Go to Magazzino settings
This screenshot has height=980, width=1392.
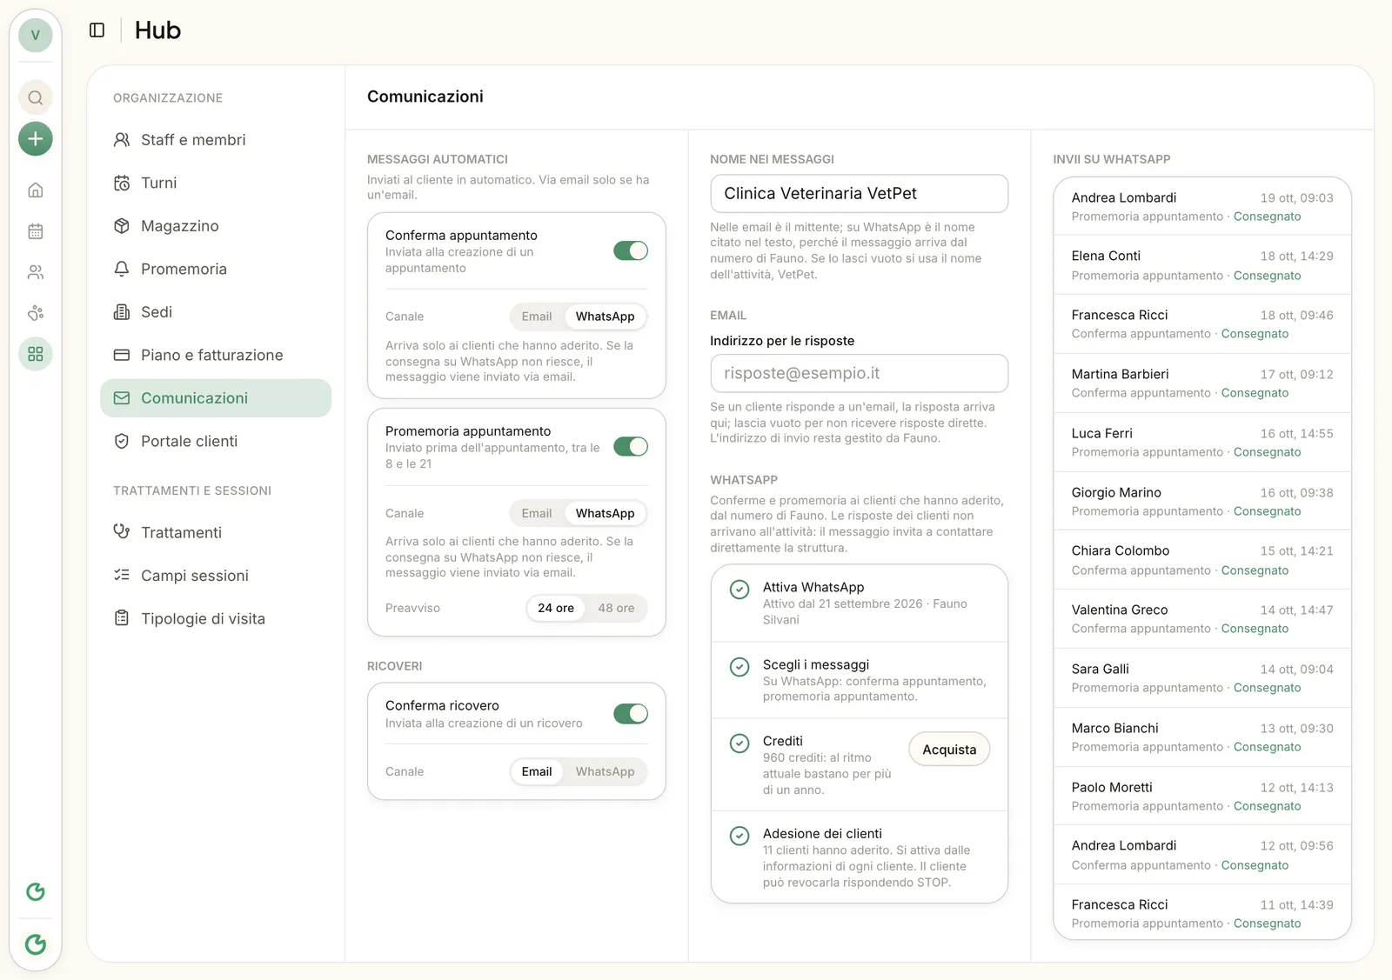click(x=216, y=226)
